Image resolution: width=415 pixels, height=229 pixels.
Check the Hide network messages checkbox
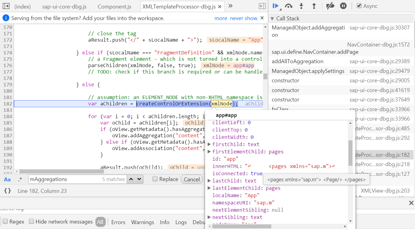(x=31, y=221)
